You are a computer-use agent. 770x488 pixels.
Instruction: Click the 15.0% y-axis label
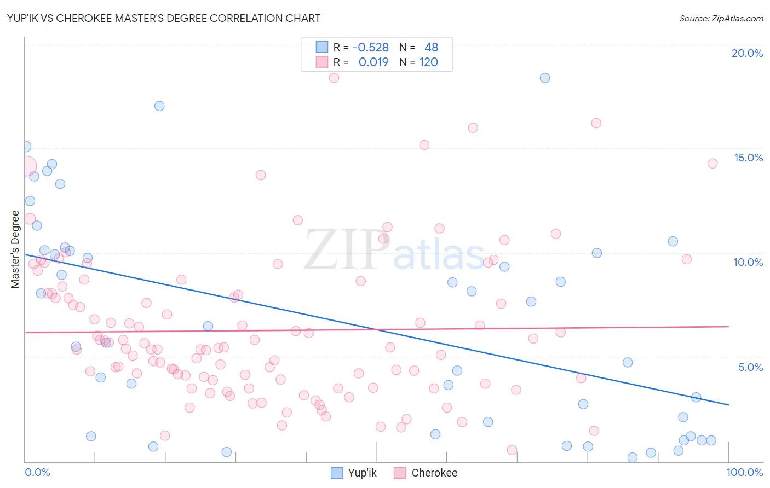tap(748, 158)
